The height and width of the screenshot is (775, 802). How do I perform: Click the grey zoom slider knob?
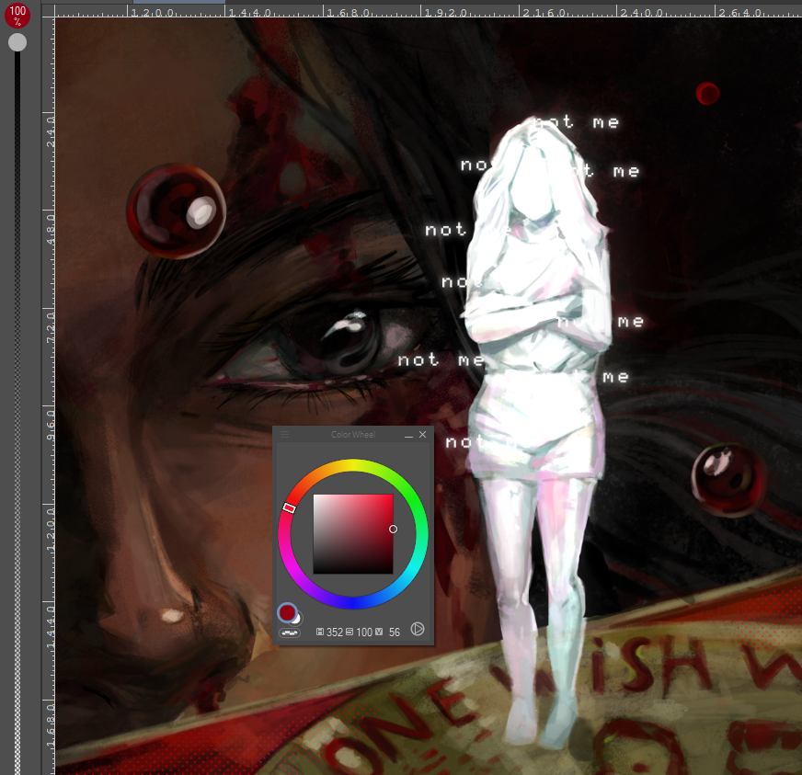17,42
